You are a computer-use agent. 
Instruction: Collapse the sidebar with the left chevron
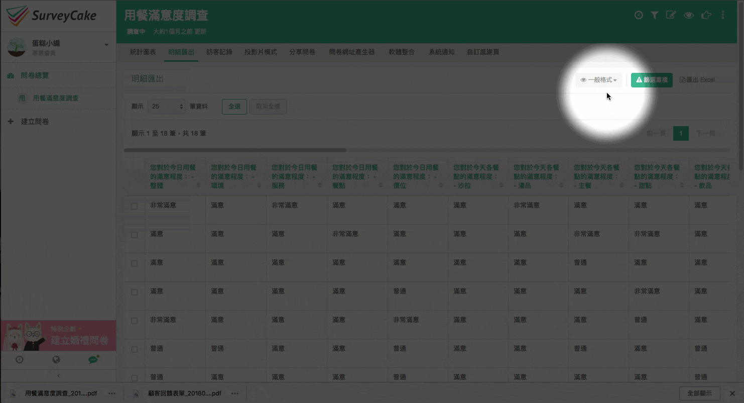58,375
